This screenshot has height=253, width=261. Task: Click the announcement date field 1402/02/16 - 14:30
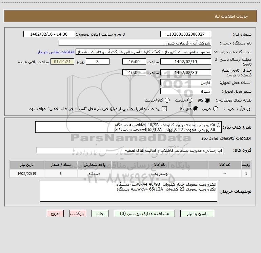[49, 34]
